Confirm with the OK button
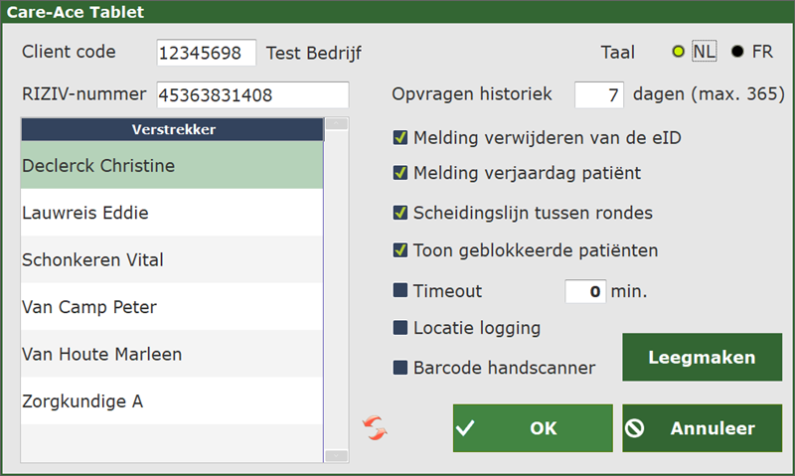 (533, 428)
